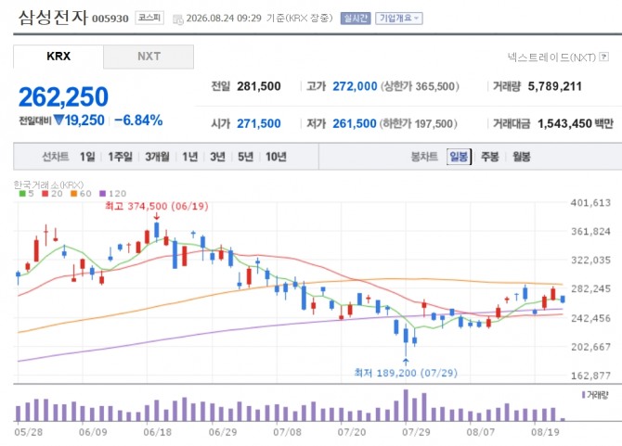Click the 최고 374,500 (06/19) annotation
Screen dimensions: 622x446
point(157,206)
